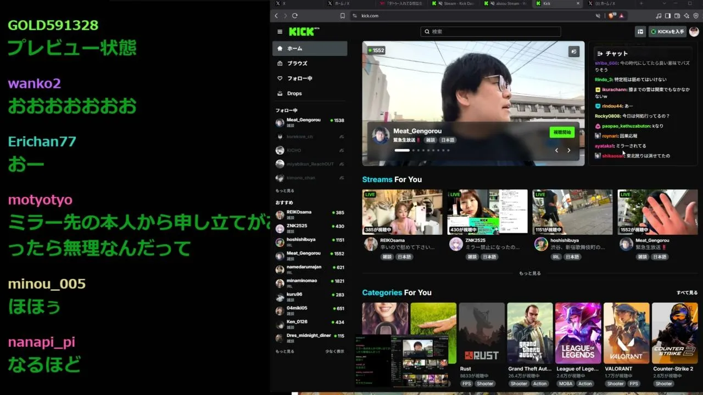The image size is (703, 395).
Task: Open the ホーム sidebar item
Action: [310, 48]
